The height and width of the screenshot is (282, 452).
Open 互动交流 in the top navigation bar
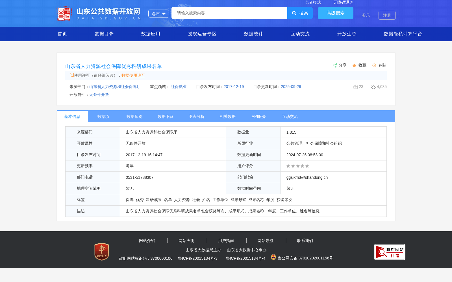(x=300, y=34)
